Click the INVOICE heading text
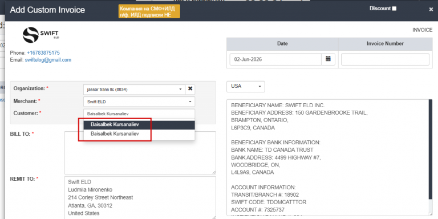Image resolution: width=438 pixels, height=219 pixels. [x=422, y=30]
